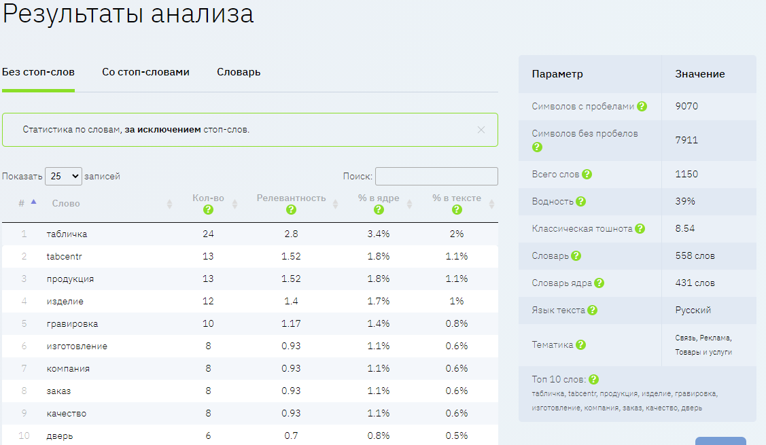Sort table by # column arrow
This screenshot has height=445, width=766.
tap(34, 202)
